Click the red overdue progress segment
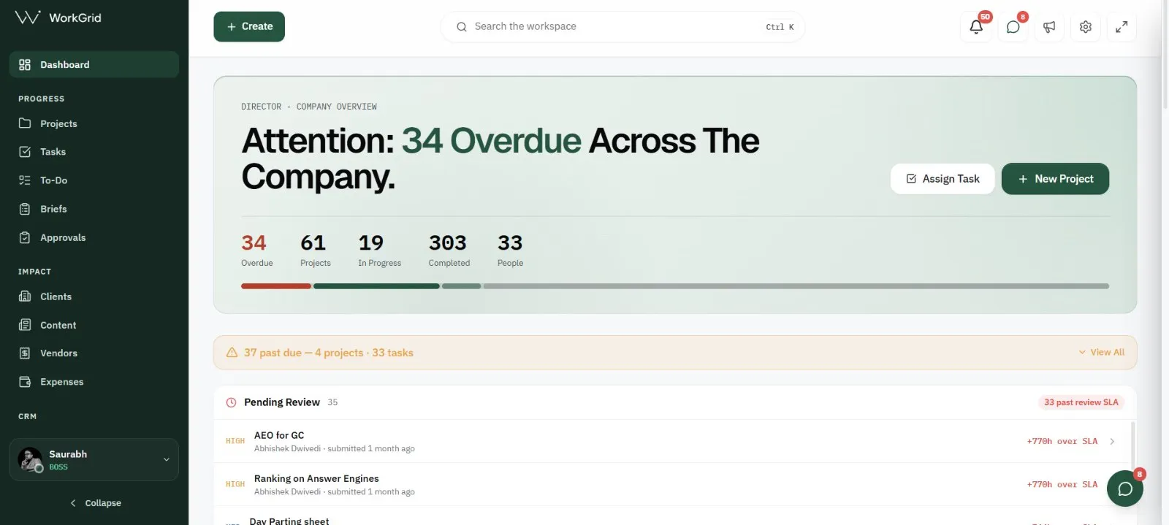Screen dimensions: 1169x525 (x=276, y=286)
